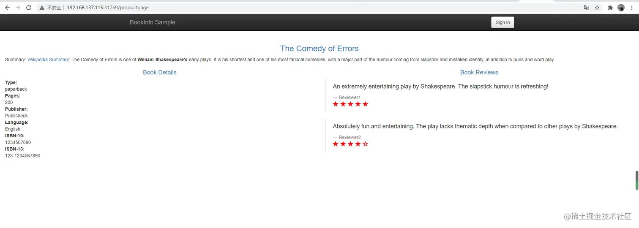
Task: Click the 123-1234567890 value
Action: 23,155
